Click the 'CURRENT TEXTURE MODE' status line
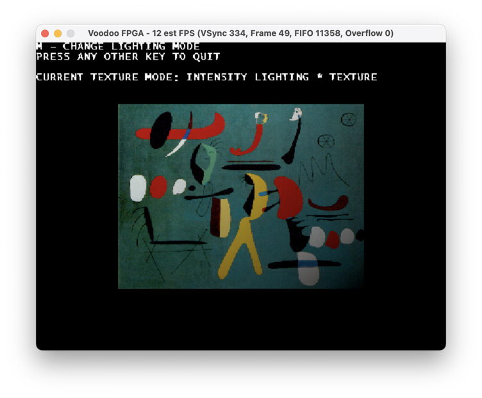This screenshot has height=398, width=482. [x=206, y=77]
